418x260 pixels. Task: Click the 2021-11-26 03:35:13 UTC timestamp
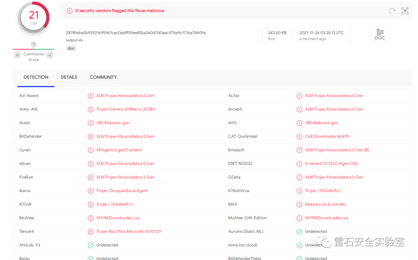click(322, 33)
